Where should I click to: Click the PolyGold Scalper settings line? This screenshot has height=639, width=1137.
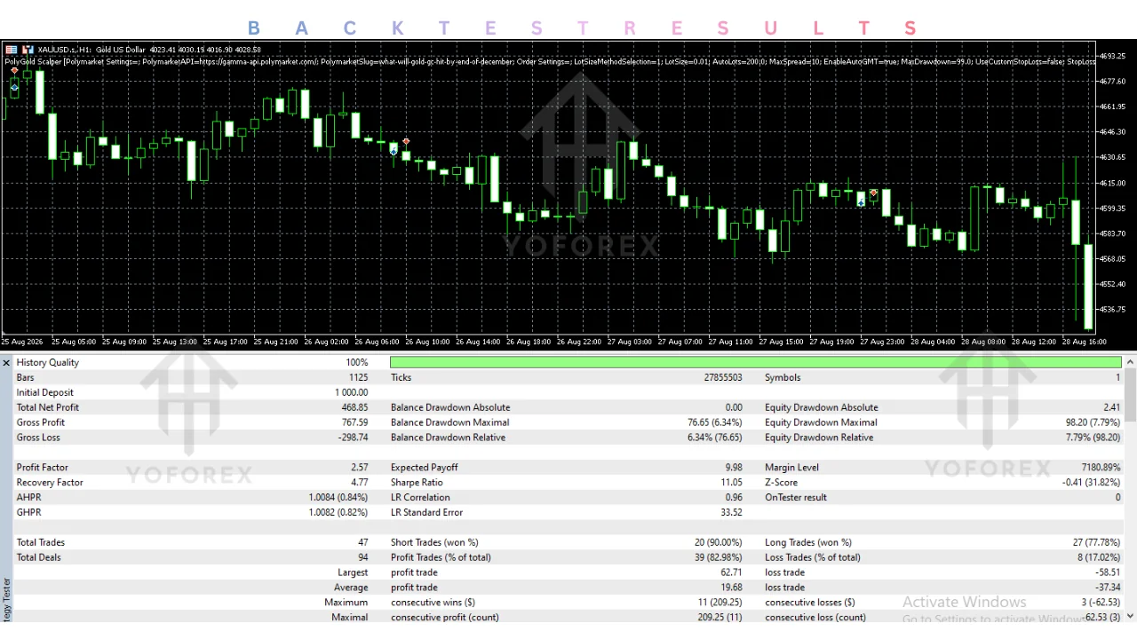click(x=551, y=61)
